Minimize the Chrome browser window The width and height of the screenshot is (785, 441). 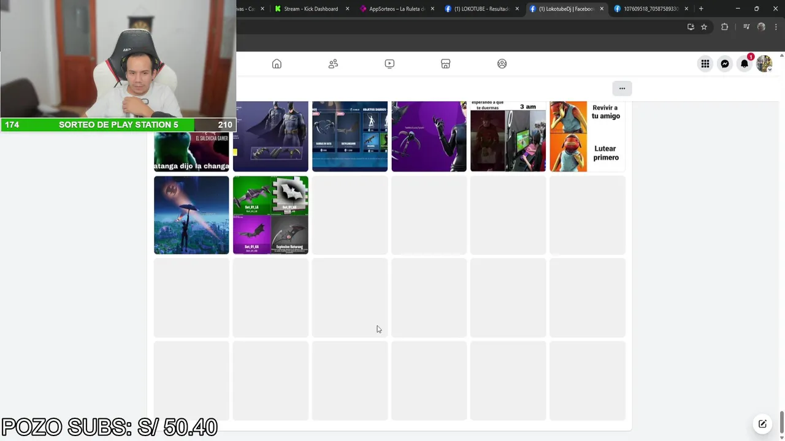(738, 9)
